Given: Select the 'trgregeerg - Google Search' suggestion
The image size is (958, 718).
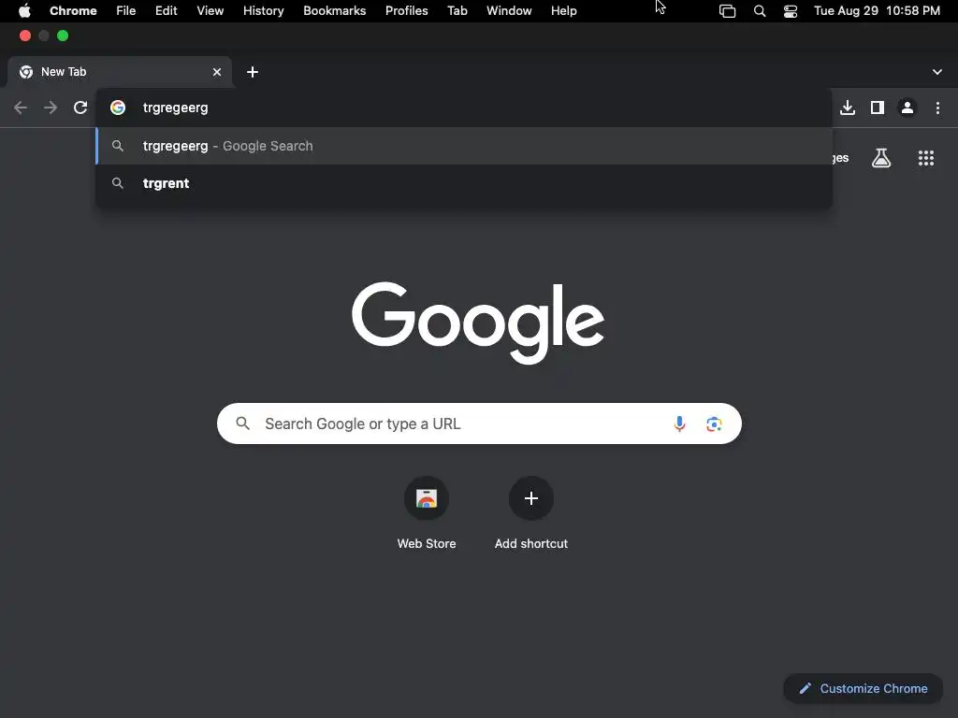Looking at the screenshot, I should (464, 146).
